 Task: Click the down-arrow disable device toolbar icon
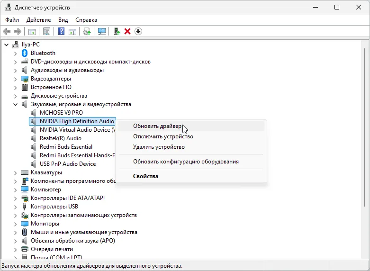[x=138, y=31]
